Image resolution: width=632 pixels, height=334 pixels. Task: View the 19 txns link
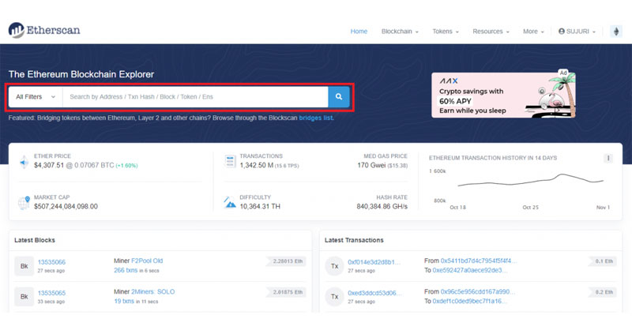point(124,301)
